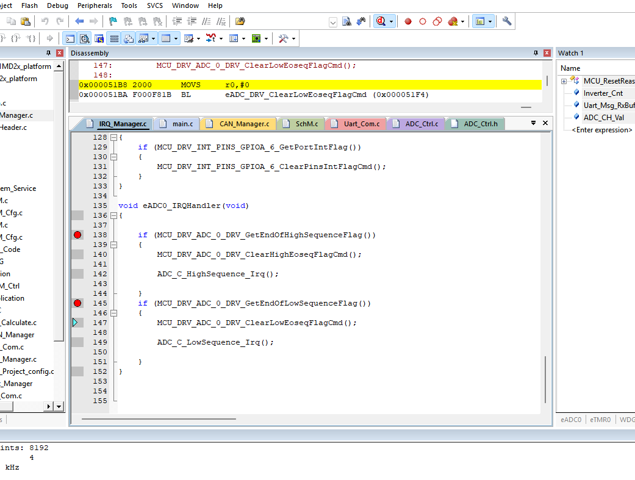This screenshot has width=635, height=480.
Task: Open the SVCS menu
Action: pyautogui.click(x=155, y=5)
